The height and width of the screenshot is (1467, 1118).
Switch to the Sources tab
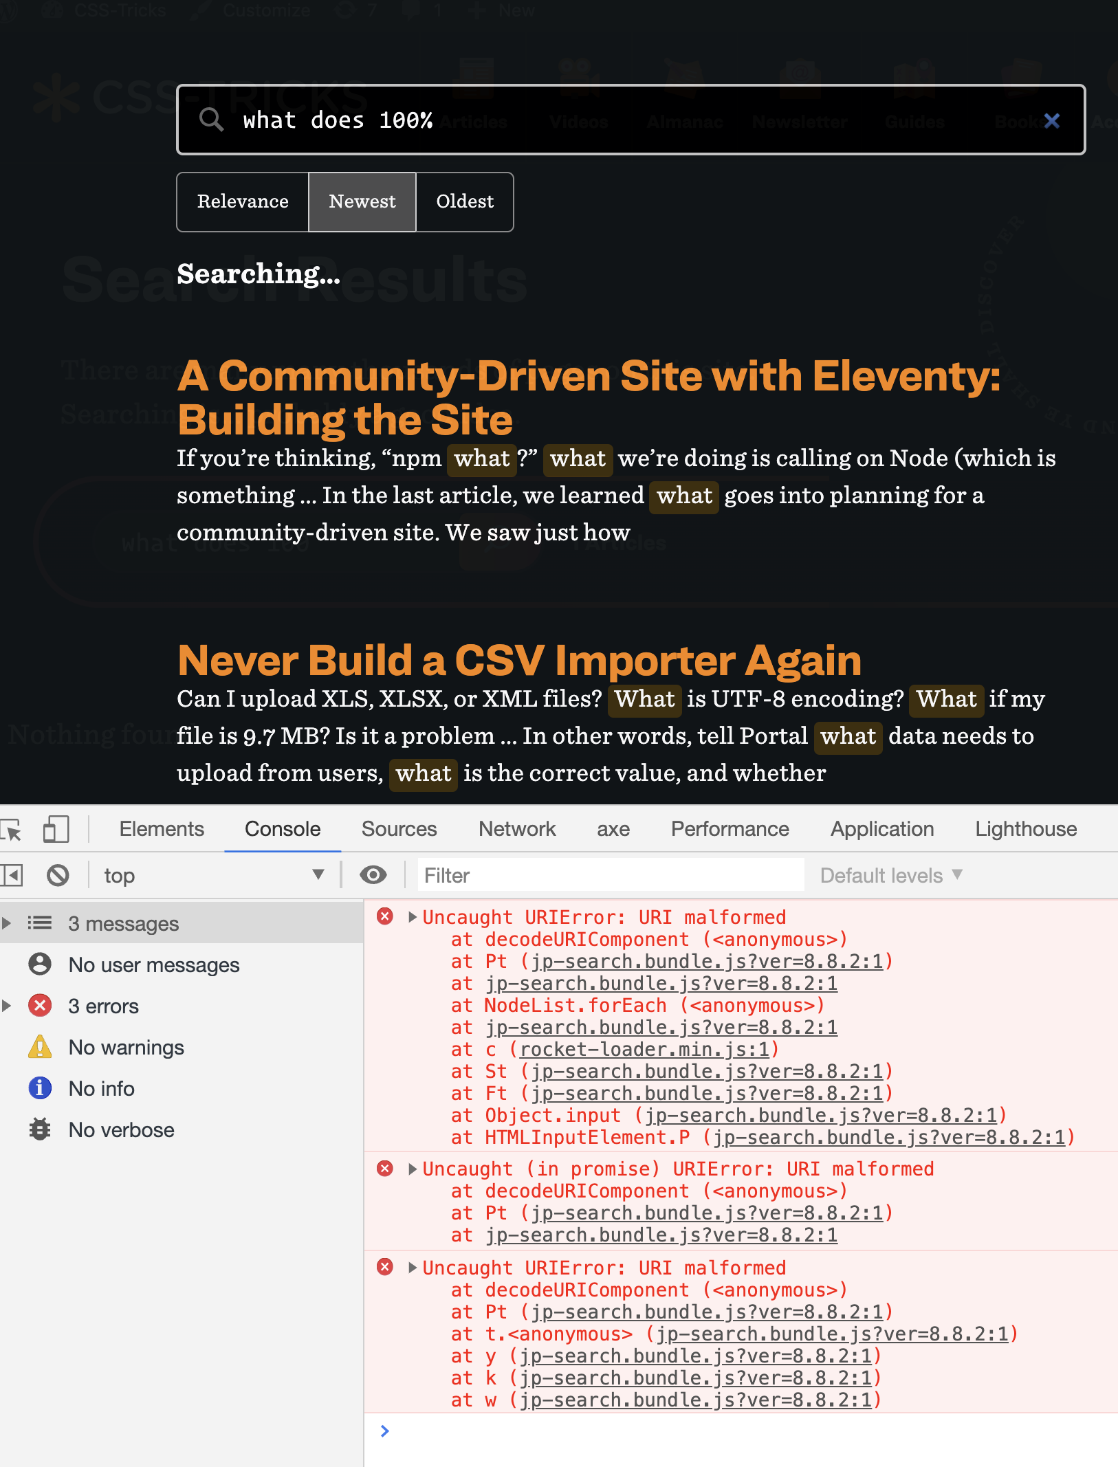pos(399,829)
